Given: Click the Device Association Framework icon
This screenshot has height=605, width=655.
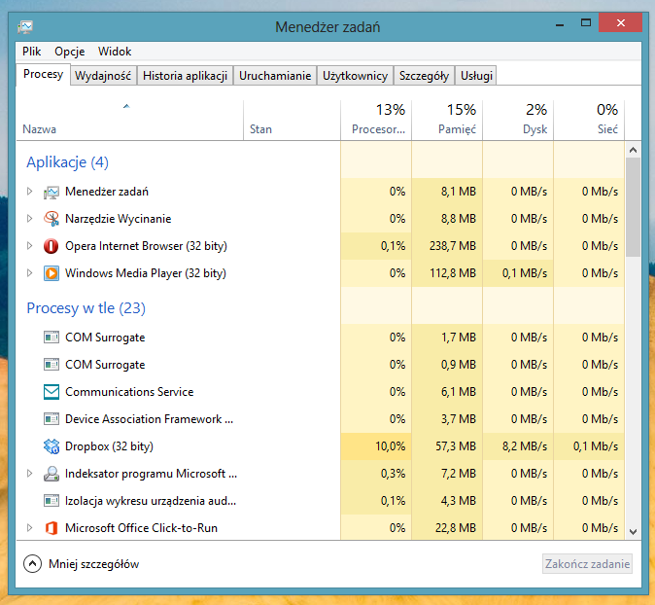Looking at the screenshot, I should coord(52,419).
